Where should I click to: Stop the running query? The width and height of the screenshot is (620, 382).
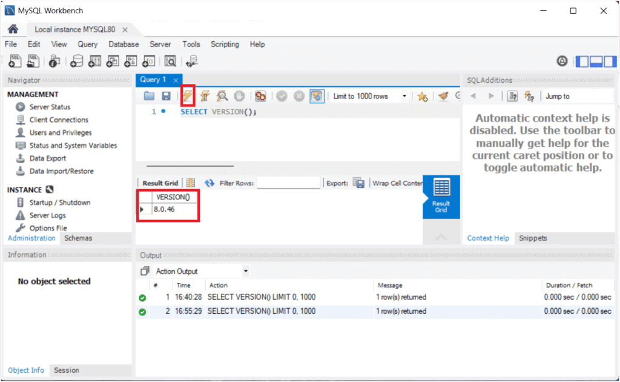coord(239,96)
